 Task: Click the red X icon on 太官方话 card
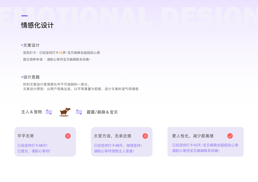click(x=145, y=136)
